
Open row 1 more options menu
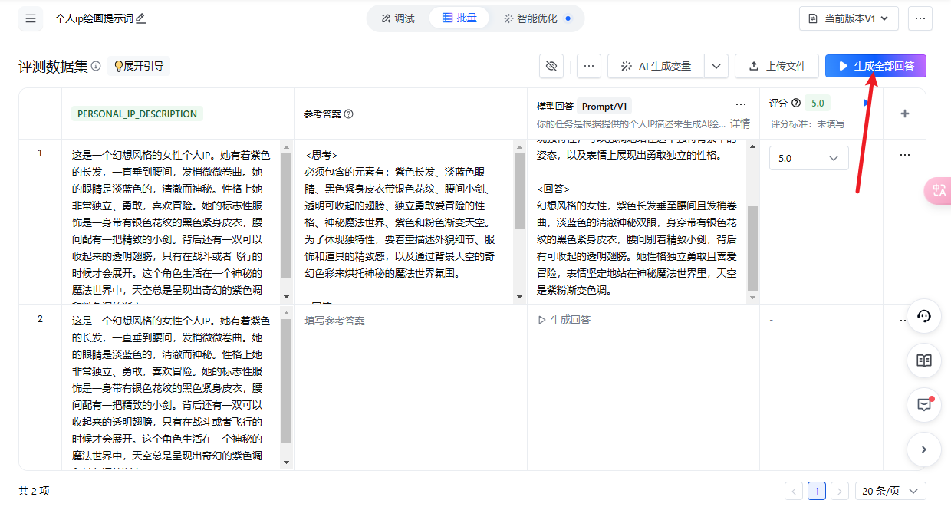[x=905, y=155]
